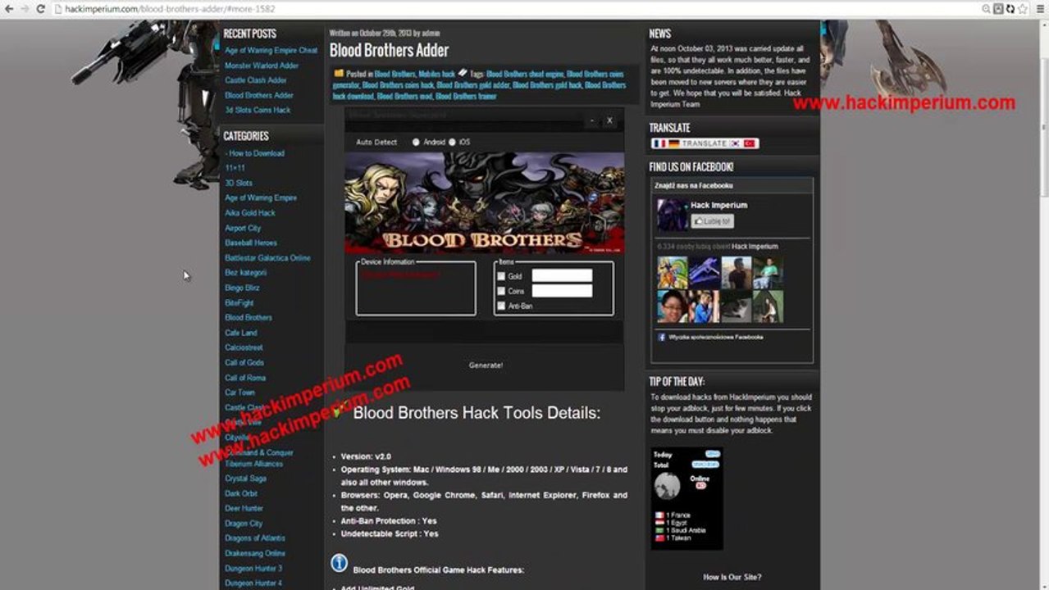
Task: Open the Chrome hamburger menu
Action: point(1039,9)
